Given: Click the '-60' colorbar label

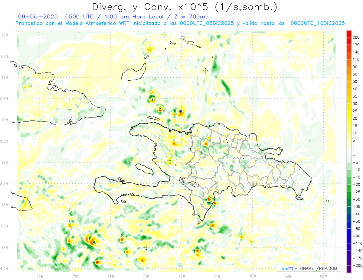Looking at the screenshot, I should pos(356,229).
